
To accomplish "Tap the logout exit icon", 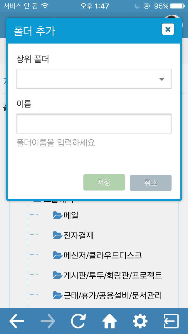I will 171,321.
